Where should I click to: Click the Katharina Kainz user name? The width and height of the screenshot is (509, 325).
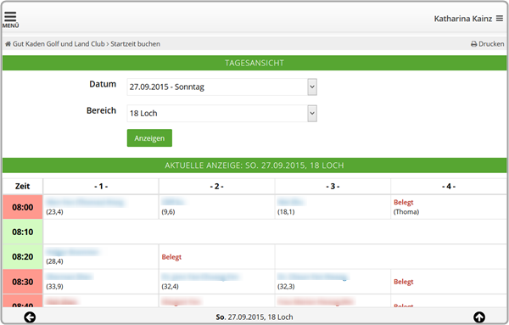point(463,19)
